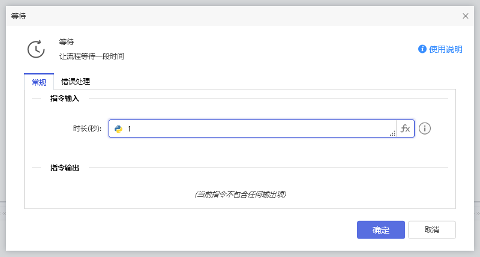Close the 等待 dialog with the X

pos(466,16)
